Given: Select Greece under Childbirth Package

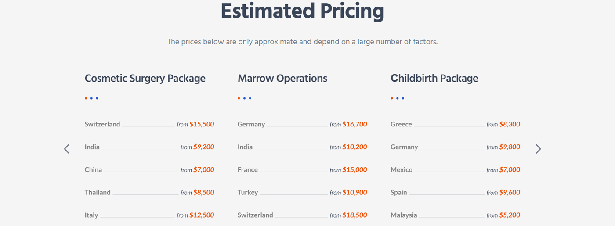Looking at the screenshot, I should pos(401,124).
